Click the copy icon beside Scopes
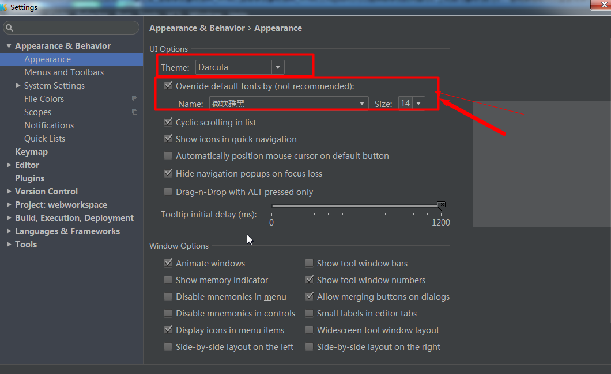The height and width of the screenshot is (374, 611). point(134,112)
